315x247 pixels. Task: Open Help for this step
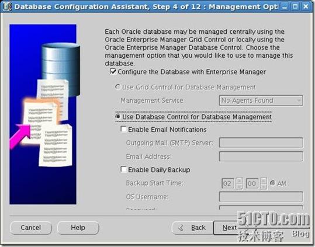(x=78, y=228)
